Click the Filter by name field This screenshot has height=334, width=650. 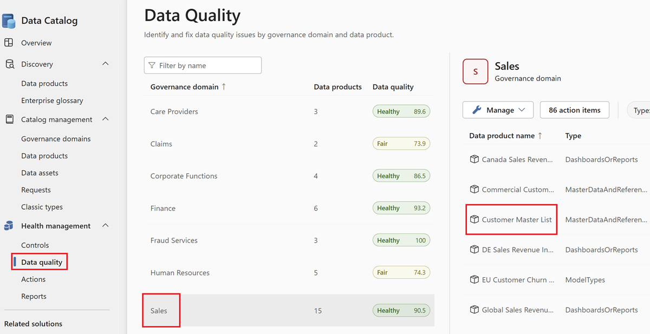203,65
